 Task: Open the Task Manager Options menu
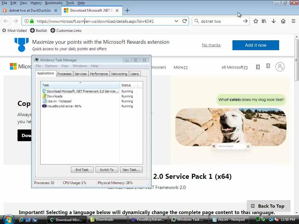coord(51,66)
